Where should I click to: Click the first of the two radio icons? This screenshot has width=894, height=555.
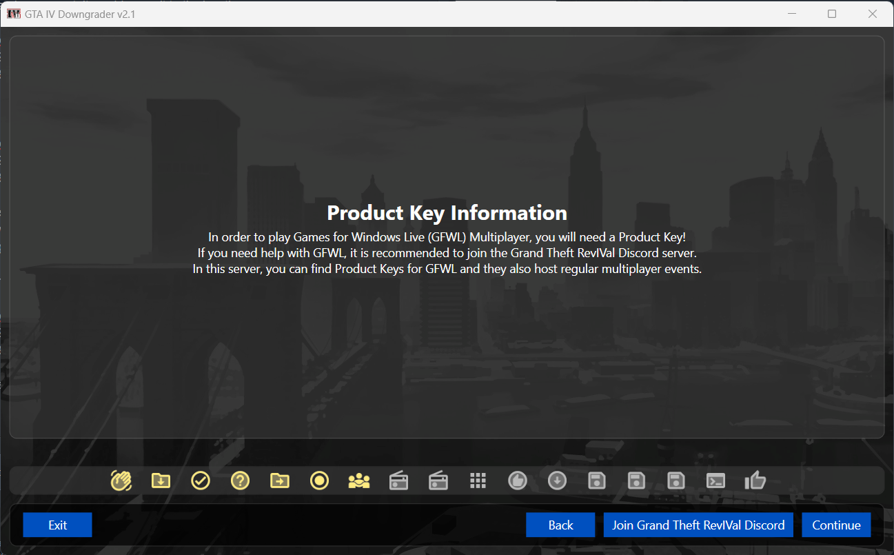pyautogui.click(x=399, y=481)
